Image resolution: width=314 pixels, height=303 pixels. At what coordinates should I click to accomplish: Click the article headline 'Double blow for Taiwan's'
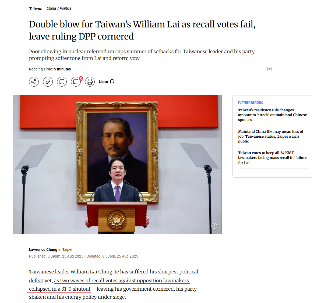coord(142,30)
